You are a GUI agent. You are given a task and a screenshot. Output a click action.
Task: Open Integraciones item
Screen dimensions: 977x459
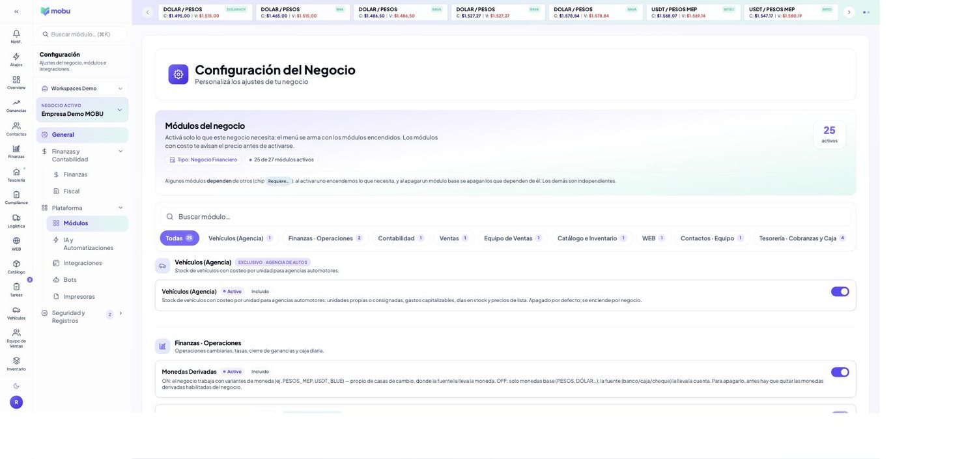click(87, 263)
